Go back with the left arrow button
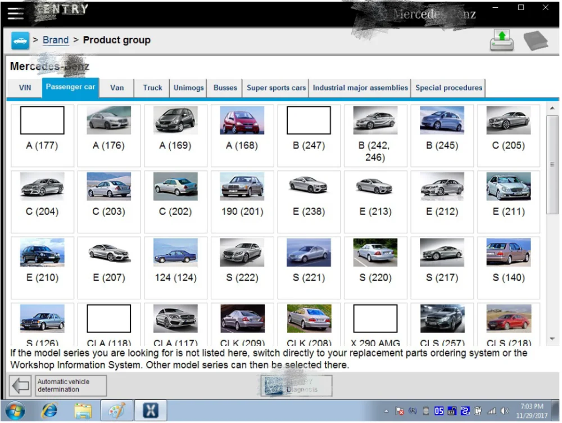The height and width of the screenshot is (423, 562). tap(20, 386)
